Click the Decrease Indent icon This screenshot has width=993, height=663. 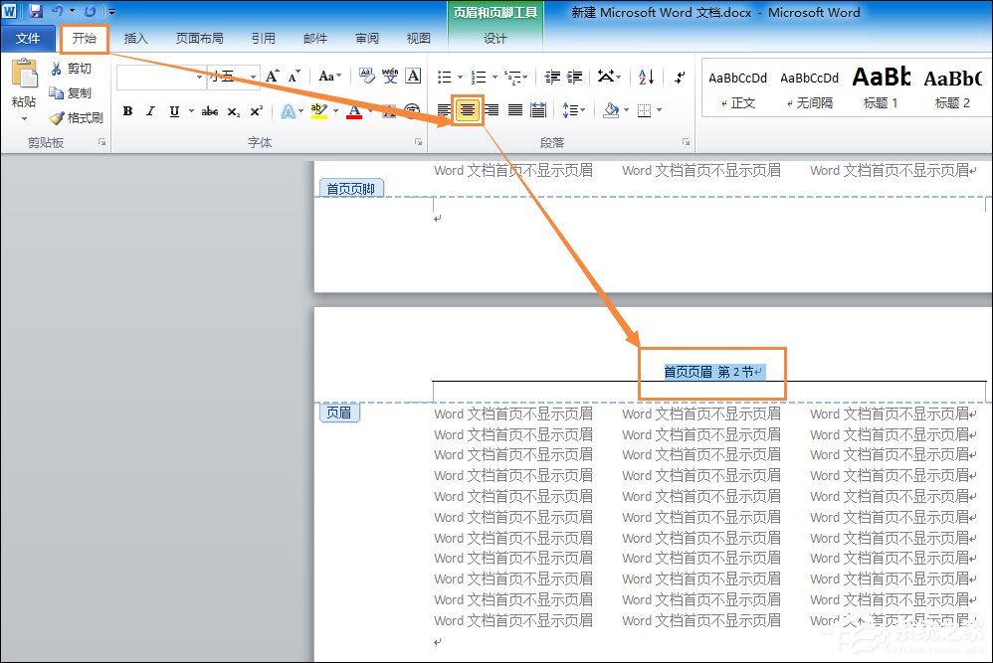tap(550, 77)
